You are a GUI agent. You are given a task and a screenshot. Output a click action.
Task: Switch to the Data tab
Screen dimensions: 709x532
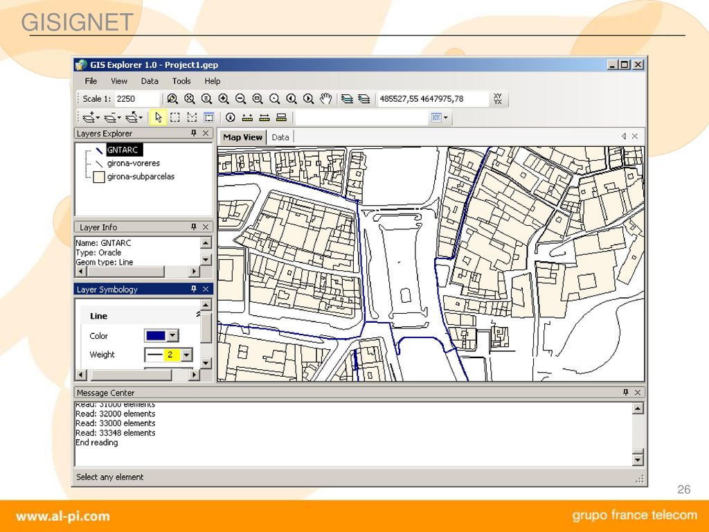pos(280,137)
